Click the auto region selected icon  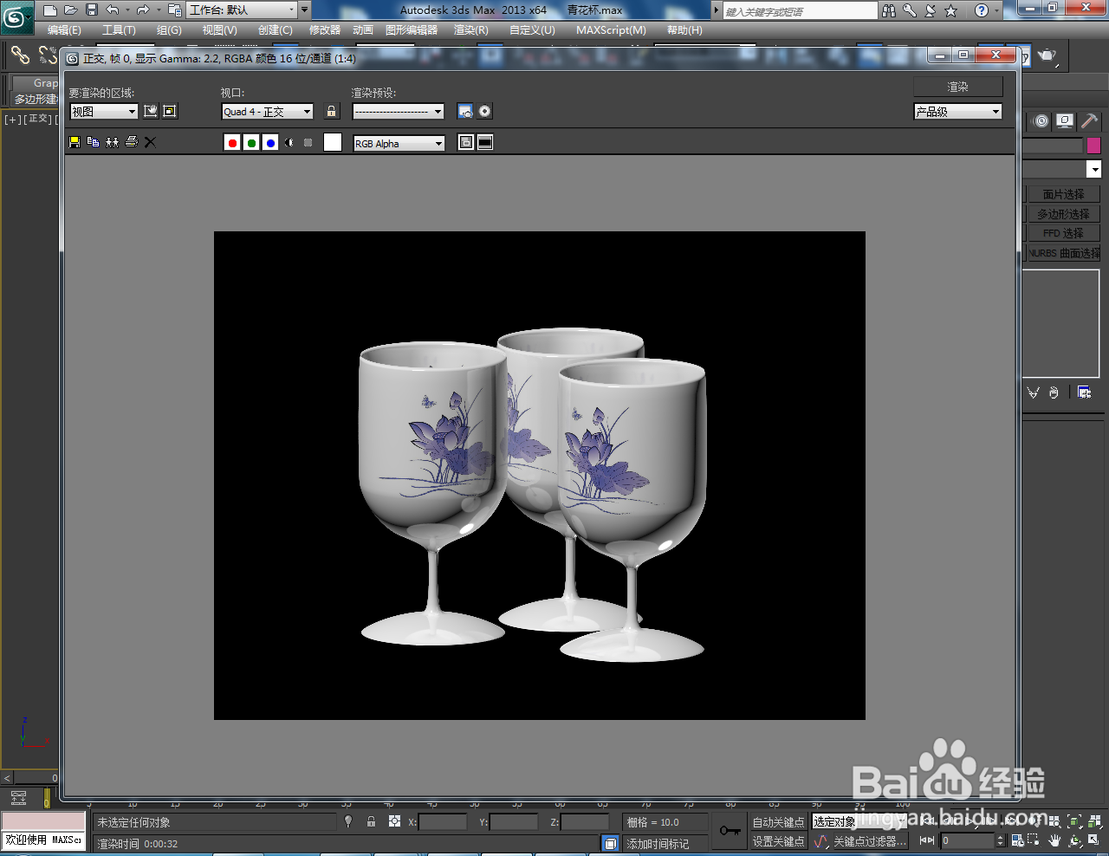pos(170,111)
